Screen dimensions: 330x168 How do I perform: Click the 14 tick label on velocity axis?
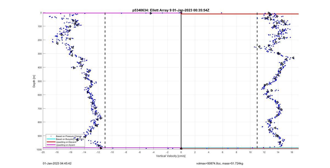(278, 152)
